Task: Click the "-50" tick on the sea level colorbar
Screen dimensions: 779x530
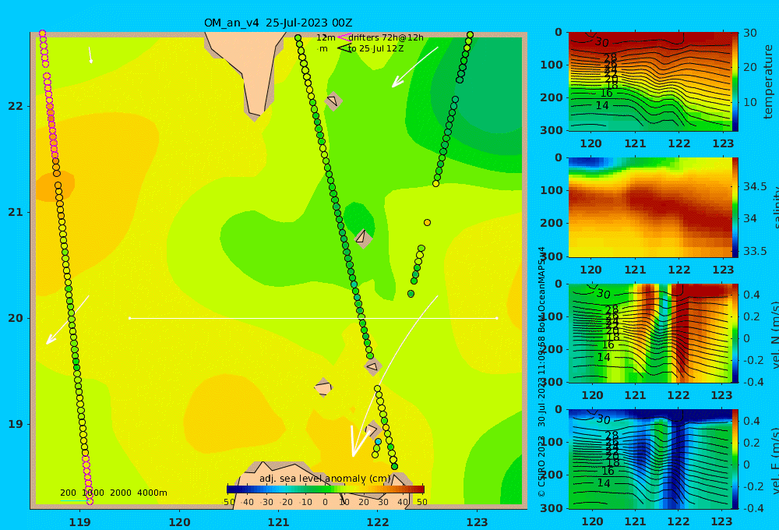Action: tap(228, 502)
